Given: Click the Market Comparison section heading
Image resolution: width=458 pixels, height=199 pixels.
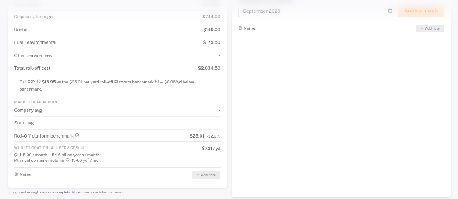Looking at the screenshot, I should point(36,102).
